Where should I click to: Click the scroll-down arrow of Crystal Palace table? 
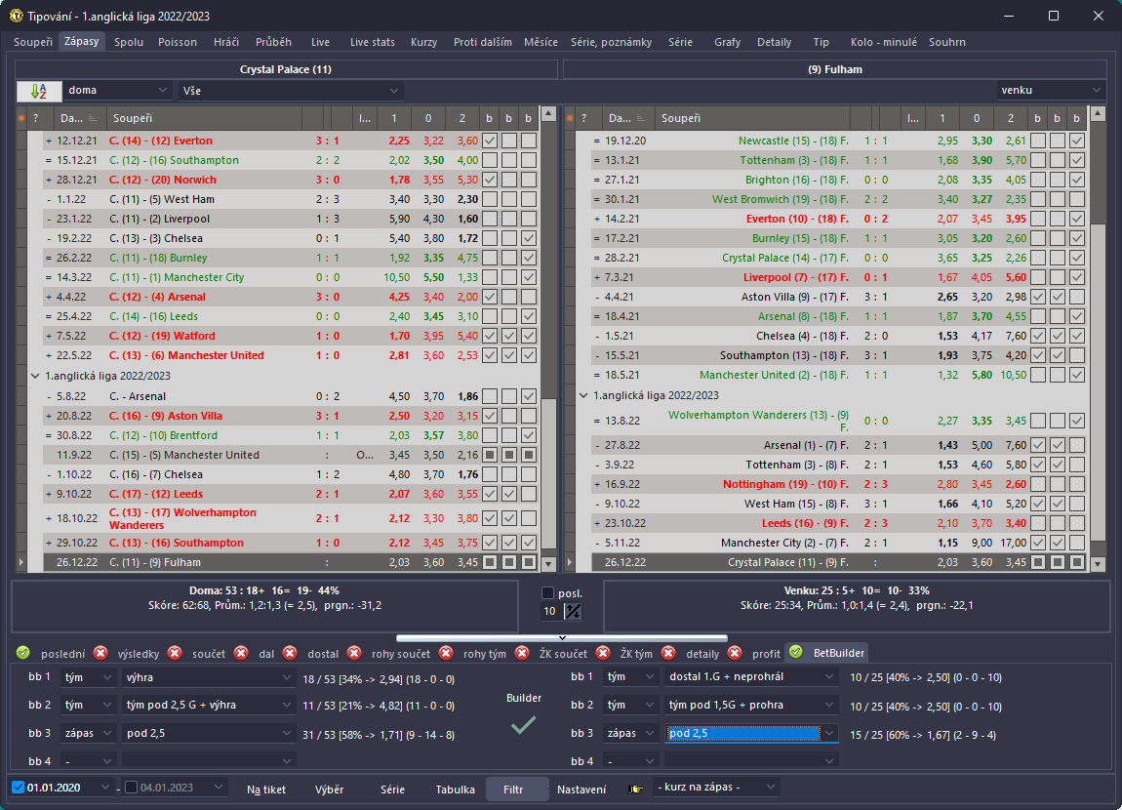(549, 564)
